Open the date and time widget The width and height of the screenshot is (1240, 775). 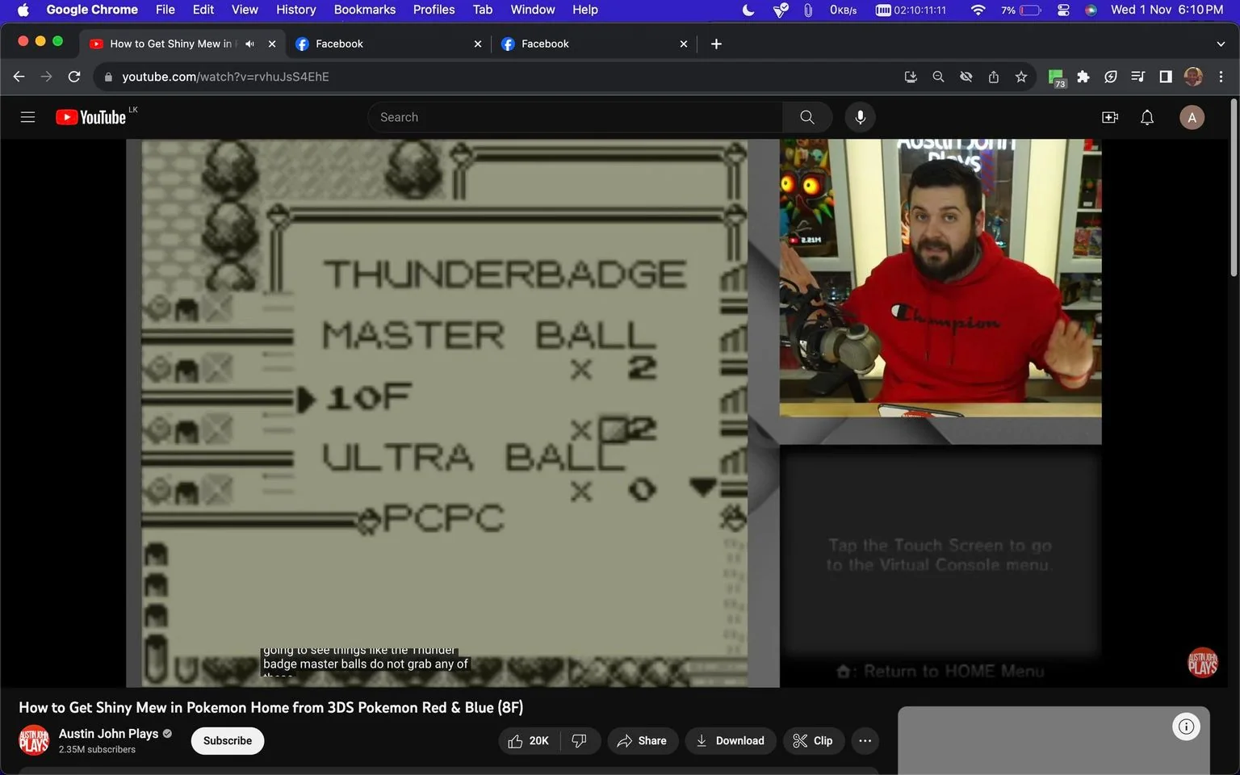tap(1167, 10)
